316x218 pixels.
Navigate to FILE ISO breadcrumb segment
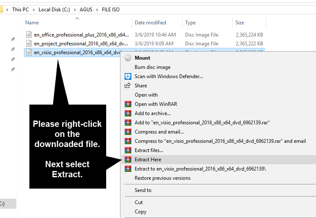[x=111, y=10]
